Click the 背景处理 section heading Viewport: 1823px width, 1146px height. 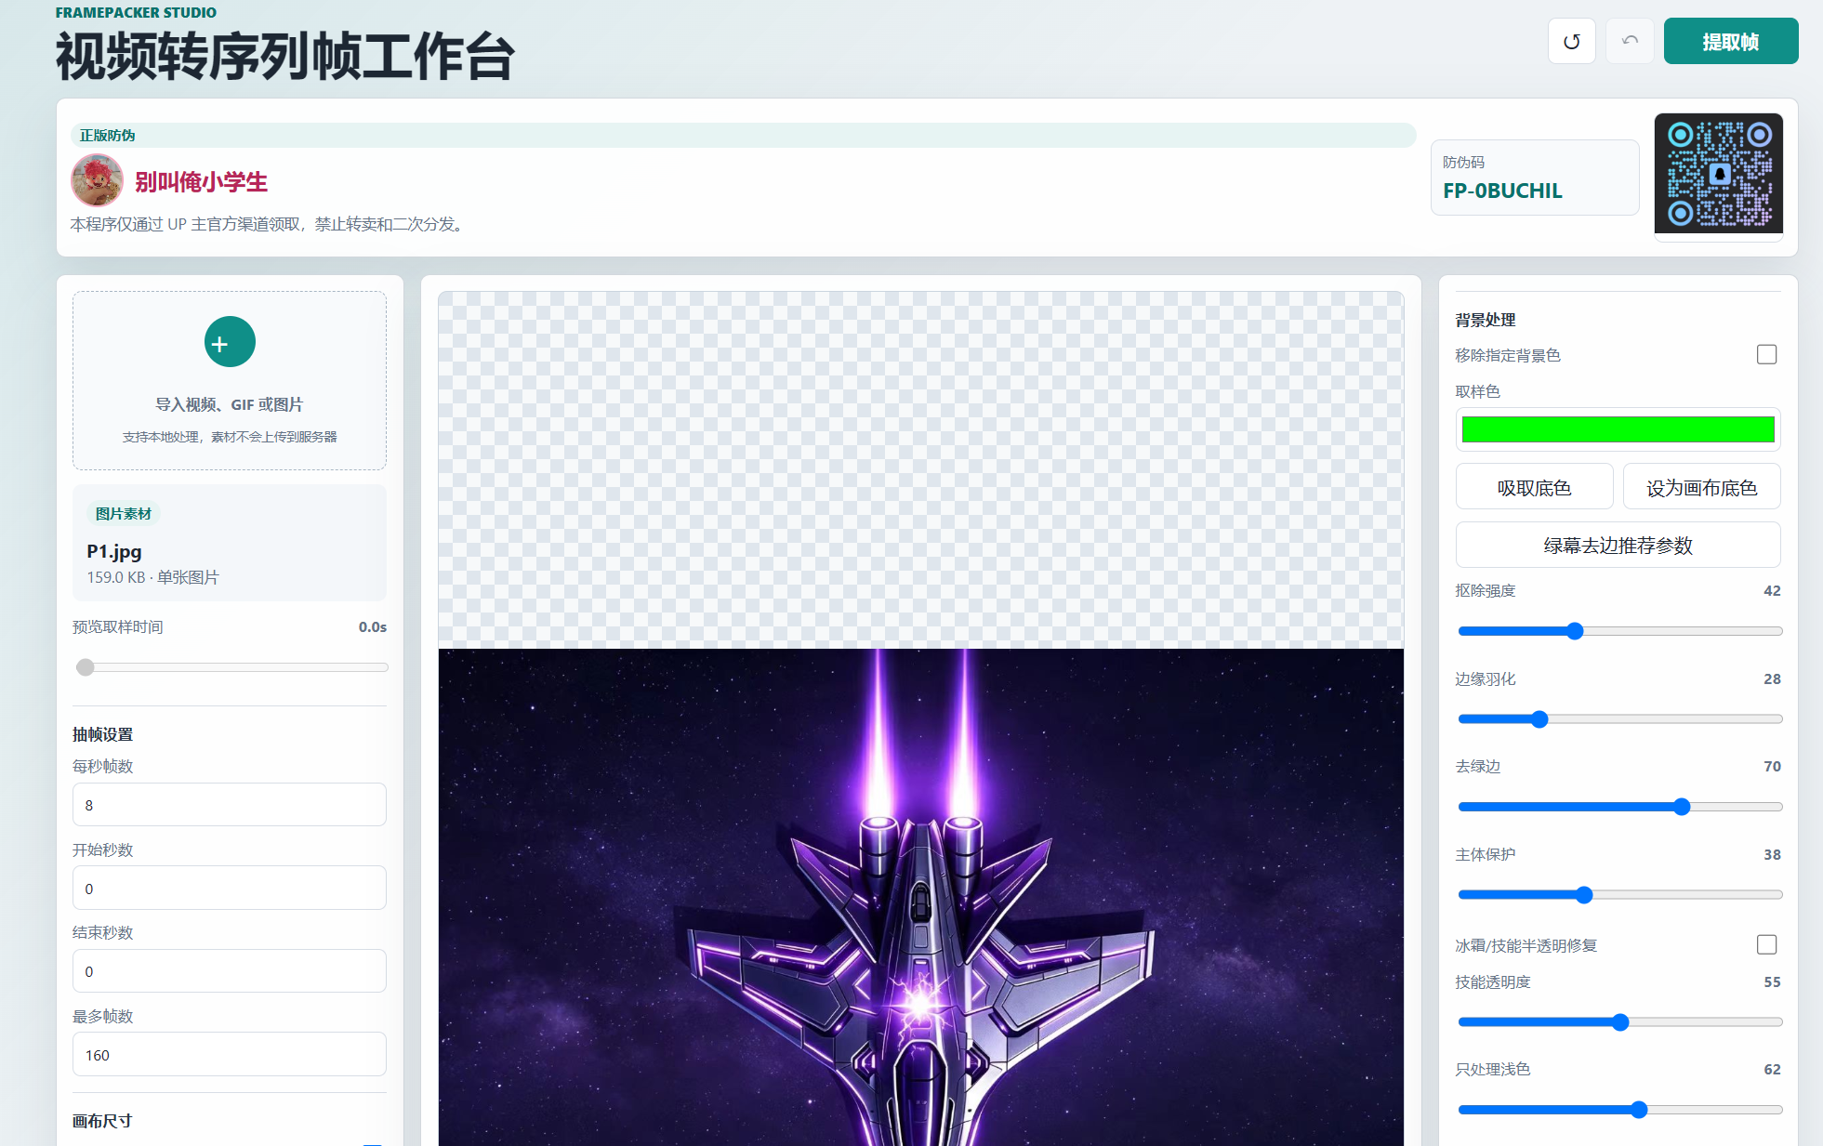[1486, 320]
